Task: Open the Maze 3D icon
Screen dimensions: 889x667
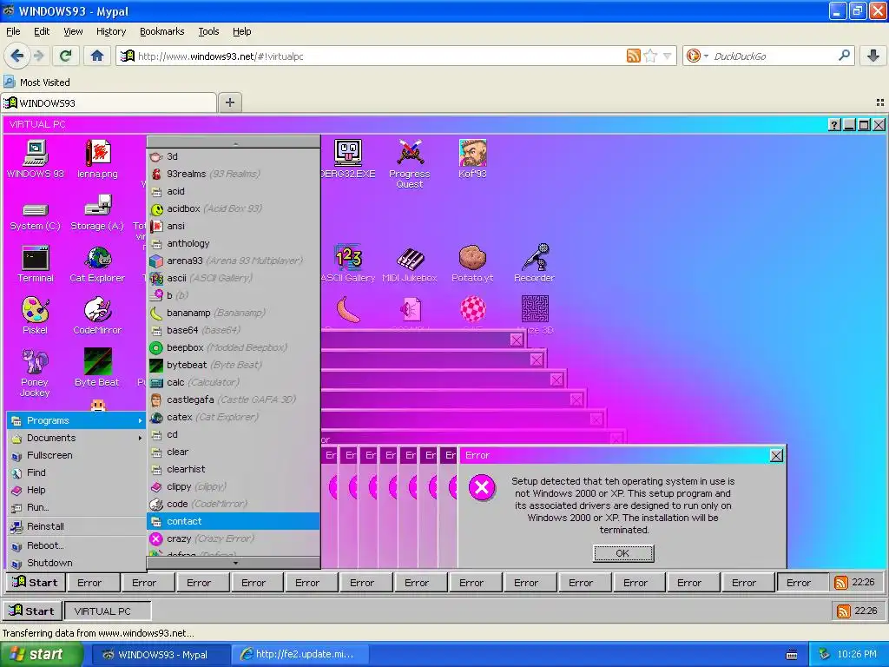Action: click(535, 314)
